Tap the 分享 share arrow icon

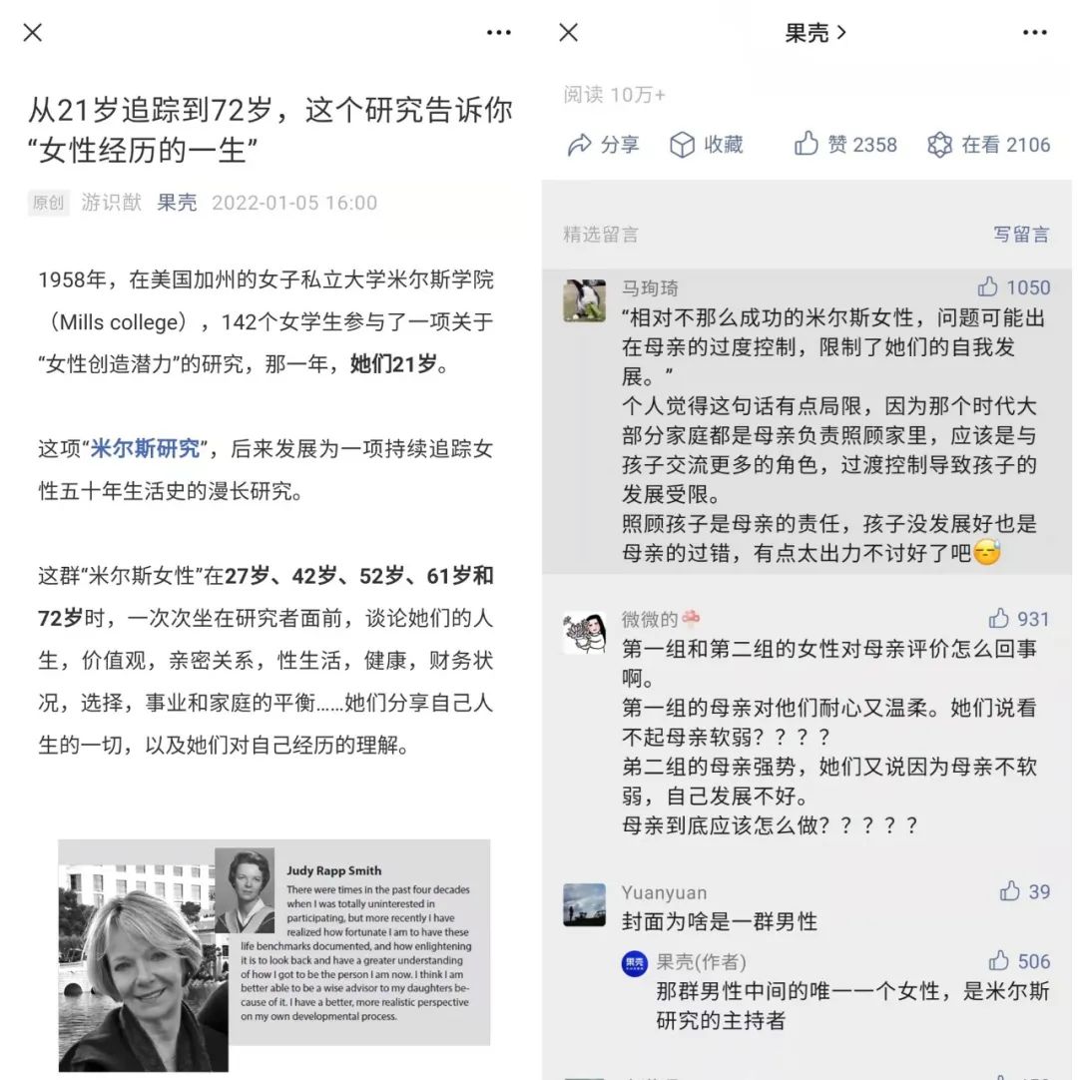tap(579, 145)
